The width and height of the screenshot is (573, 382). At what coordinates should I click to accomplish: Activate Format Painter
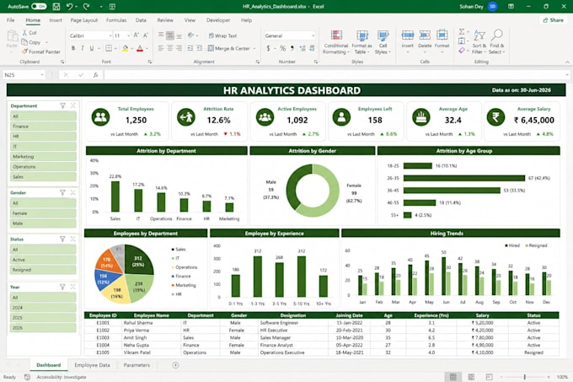point(41,51)
